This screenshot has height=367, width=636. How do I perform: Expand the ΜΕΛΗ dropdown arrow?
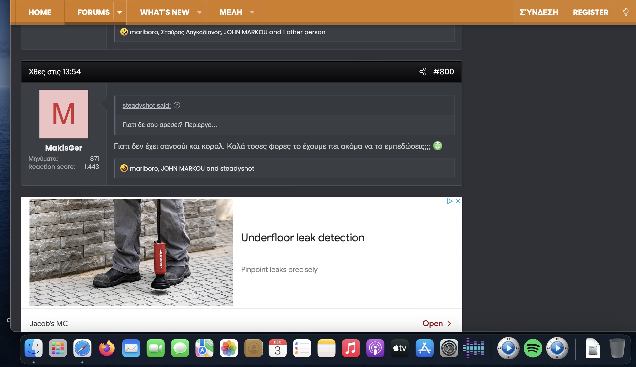(252, 12)
